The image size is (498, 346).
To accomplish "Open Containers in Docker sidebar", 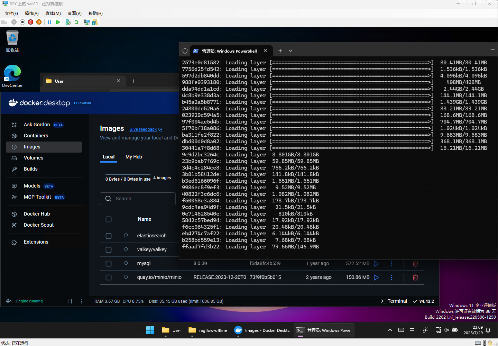I will 44,136.
